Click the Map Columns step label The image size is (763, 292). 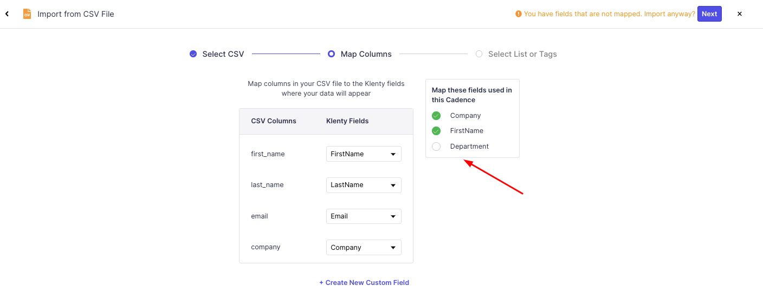click(x=366, y=54)
